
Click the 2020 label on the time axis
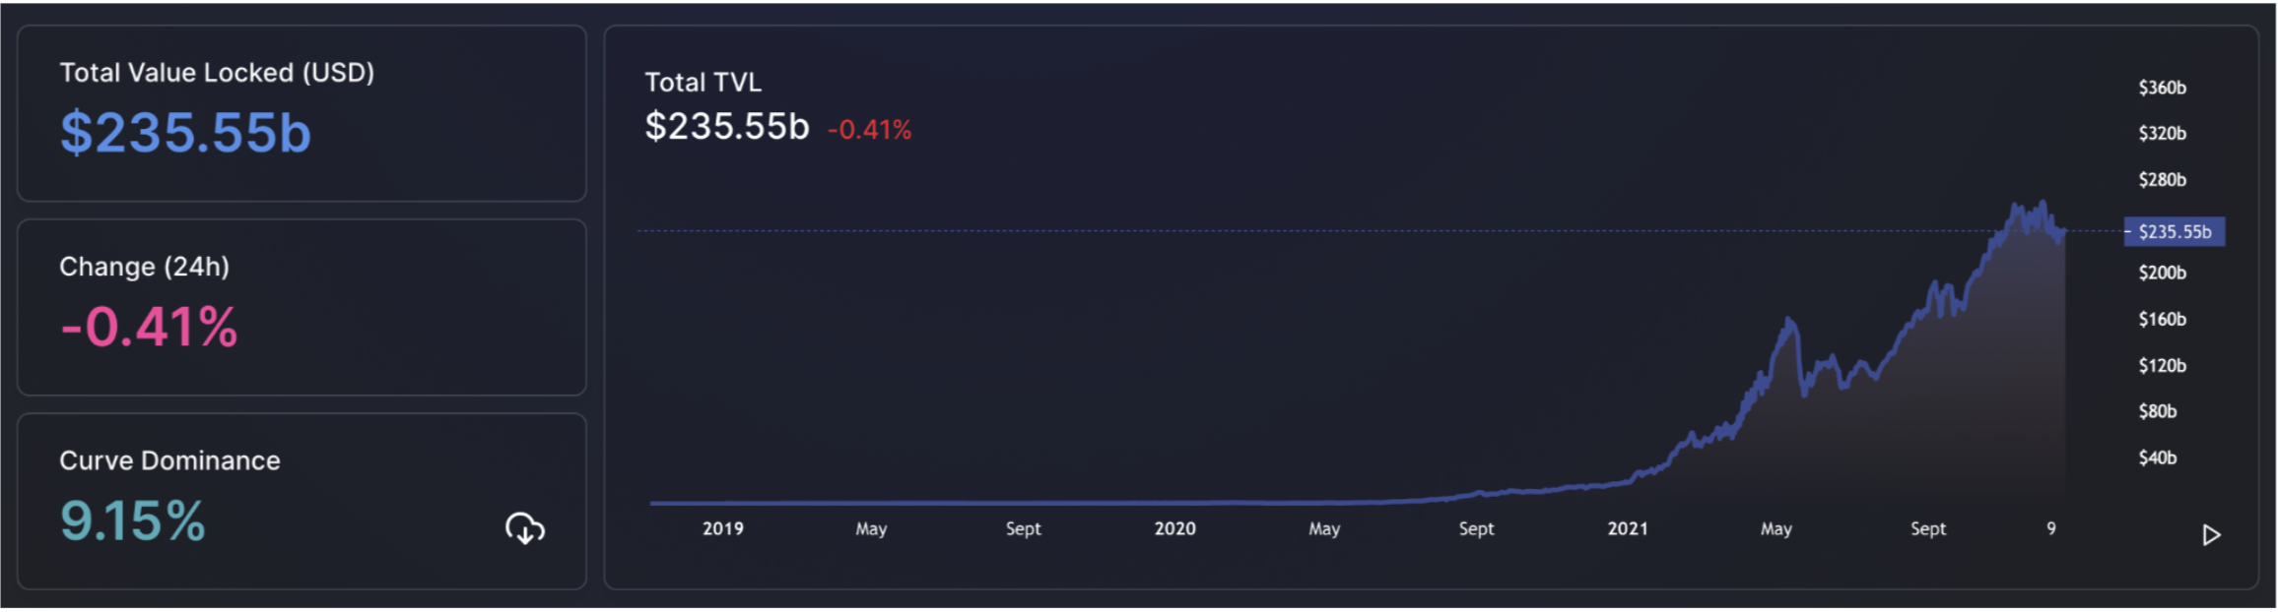[1174, 528]
